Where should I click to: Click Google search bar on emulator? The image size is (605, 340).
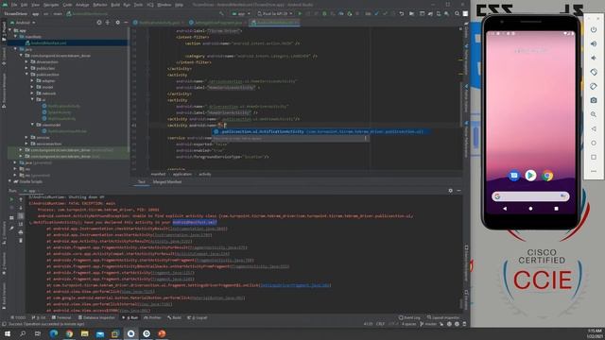(x=530, y=196)
